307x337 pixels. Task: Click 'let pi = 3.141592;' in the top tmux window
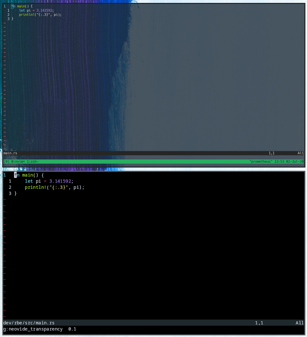(36, 10)
